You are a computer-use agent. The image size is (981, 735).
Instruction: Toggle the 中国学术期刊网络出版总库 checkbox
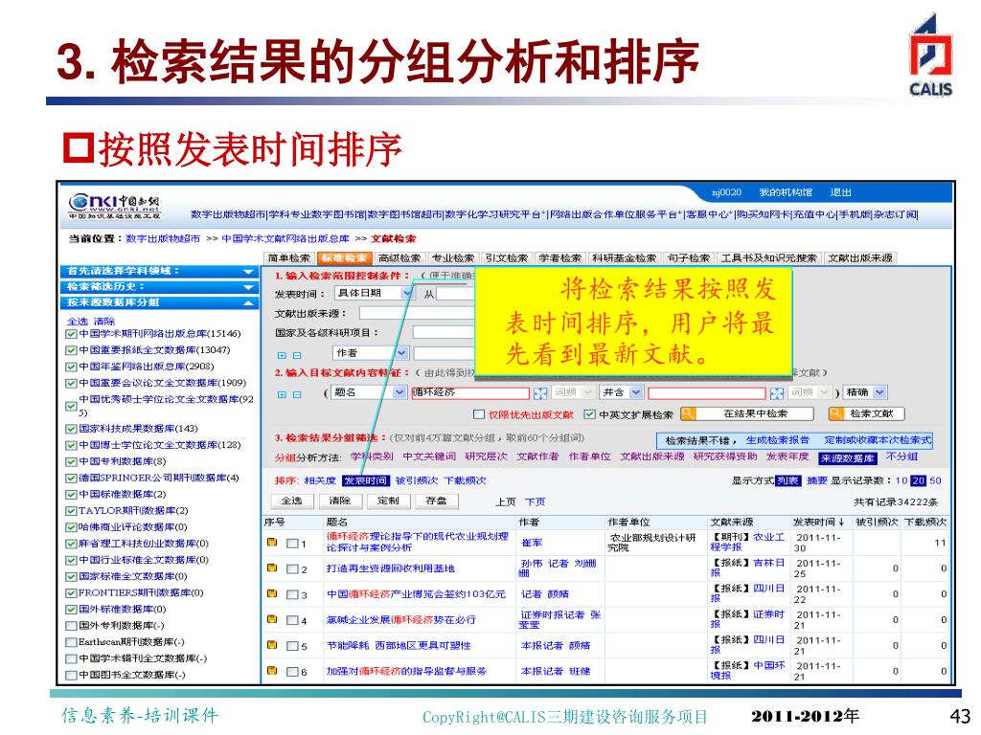[71, 334]
